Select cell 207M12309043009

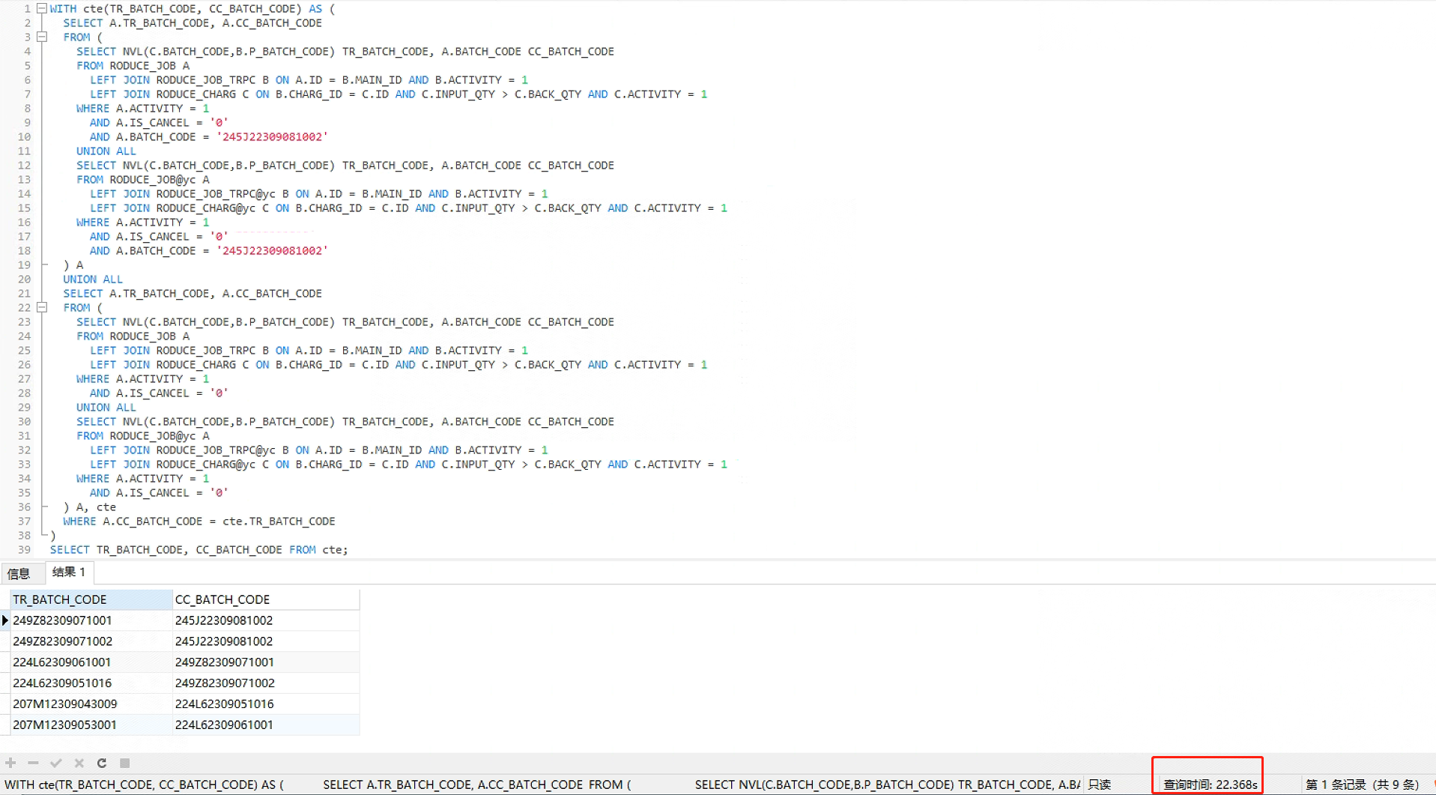(x=91, y=704)
